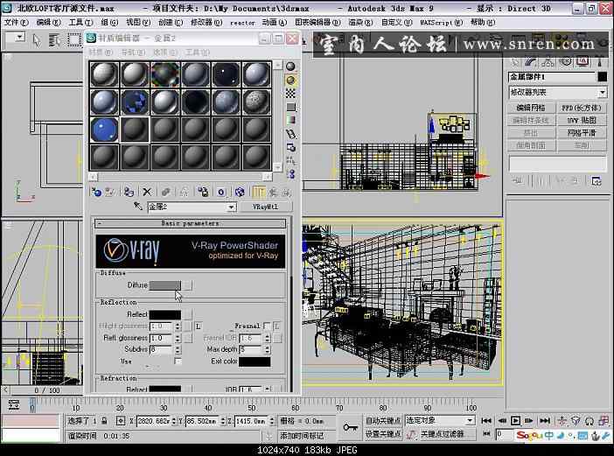Click Put to Library icon

click(x=203, y=192)
